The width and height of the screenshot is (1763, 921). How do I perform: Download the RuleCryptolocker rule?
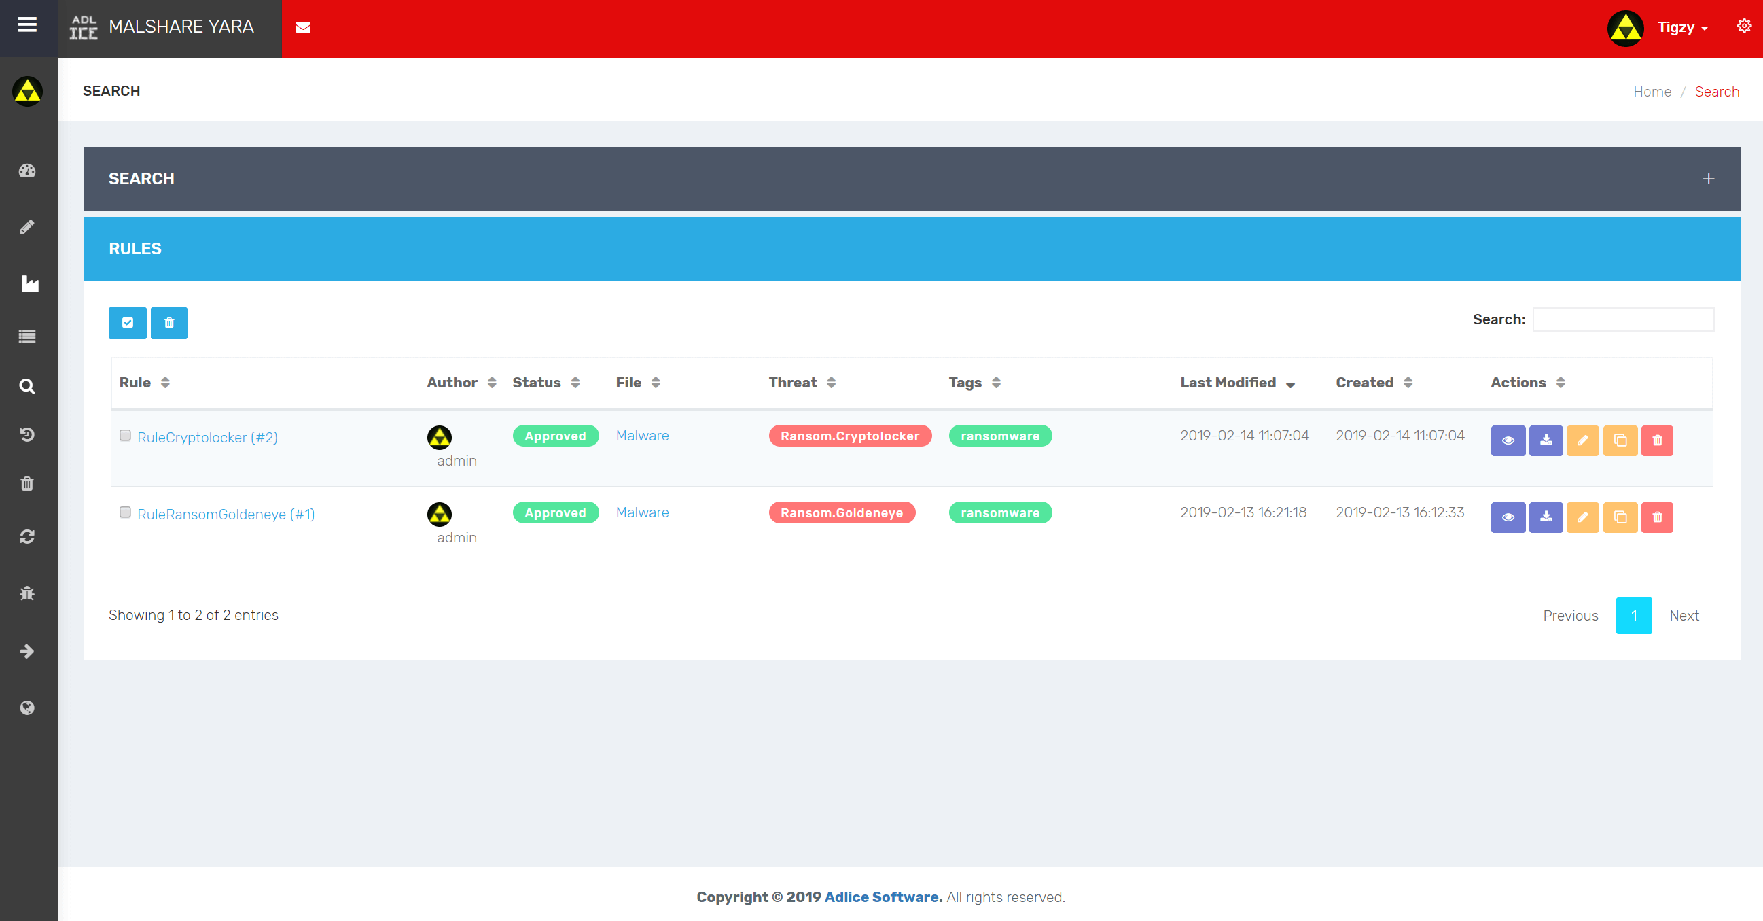1546,440
